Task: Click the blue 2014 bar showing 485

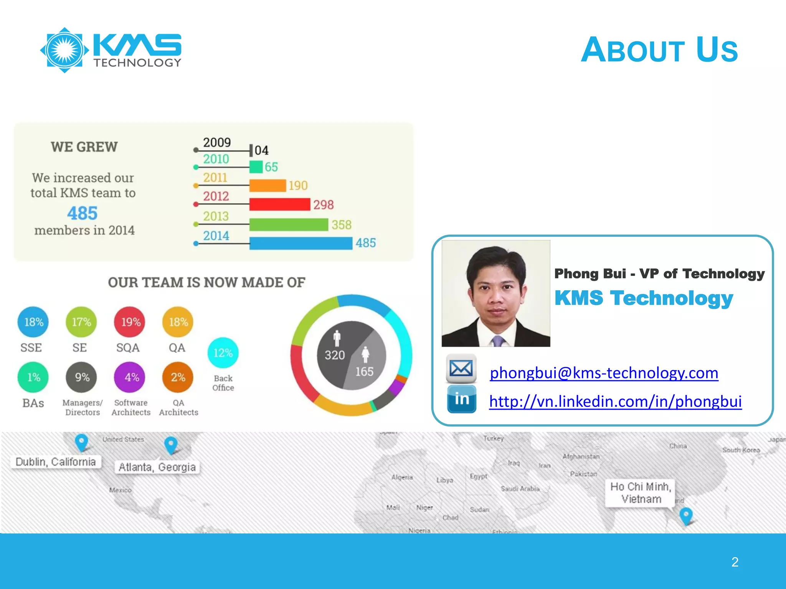Action: (301, 243)
